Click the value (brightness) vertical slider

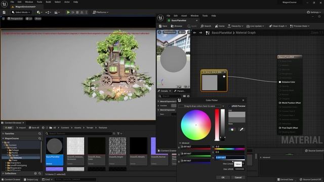coord(223,125)
